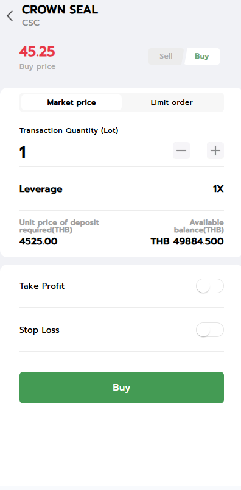241x490 pixels.
Task: Decrease lot quantity with the minus icon
Action: point(181,151)
